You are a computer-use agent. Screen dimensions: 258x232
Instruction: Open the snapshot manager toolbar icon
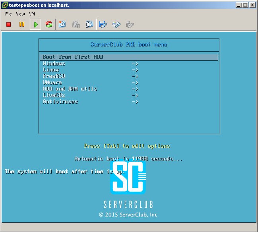click(89, 24)
